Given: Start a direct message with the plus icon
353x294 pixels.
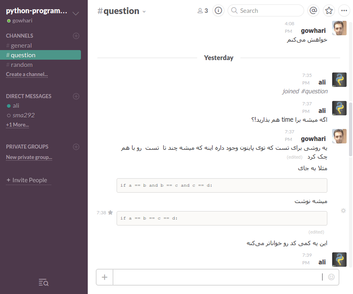Looking at the screenshot, I should click(x=76, y=96).
